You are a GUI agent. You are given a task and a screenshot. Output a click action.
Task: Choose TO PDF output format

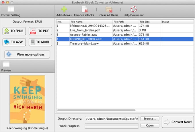[40, 31]
